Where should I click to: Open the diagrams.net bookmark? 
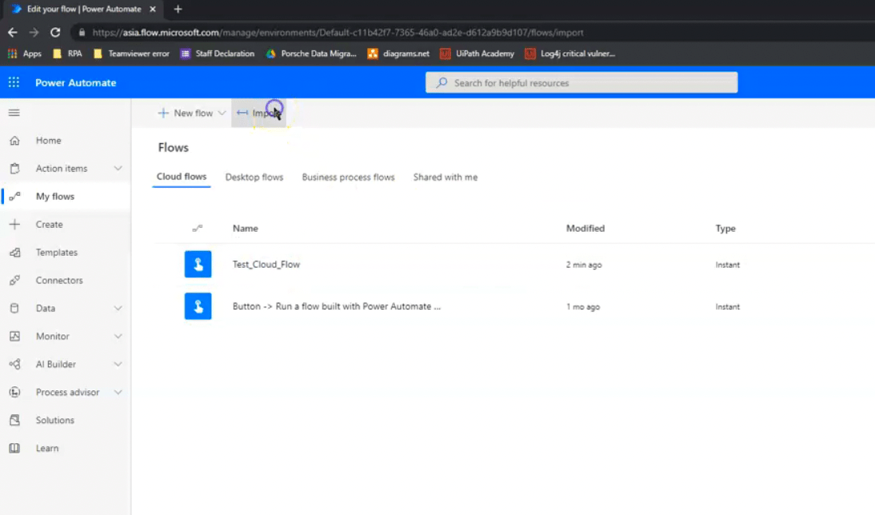pos(398,54)
